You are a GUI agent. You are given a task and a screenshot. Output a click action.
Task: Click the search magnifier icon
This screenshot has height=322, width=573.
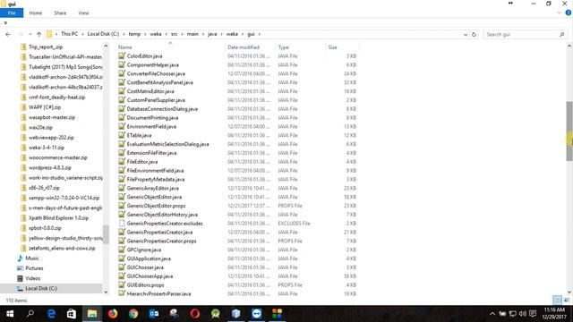click(561, 34)
